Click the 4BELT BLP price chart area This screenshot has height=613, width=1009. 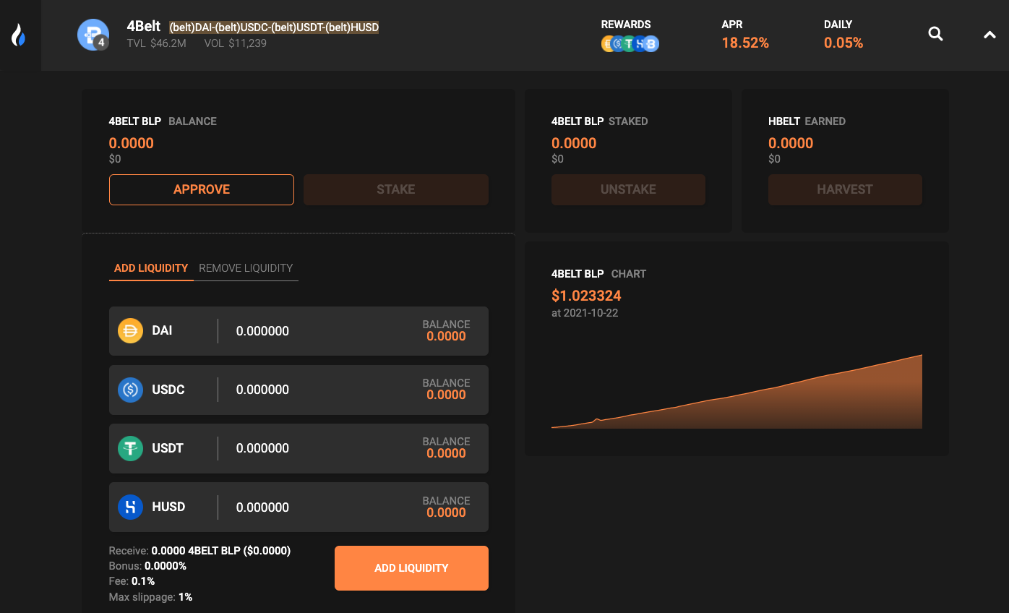tap(737, 391)
